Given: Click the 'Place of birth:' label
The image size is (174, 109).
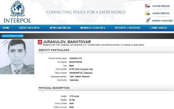Looking at the screenshot, I should (61, 73).
